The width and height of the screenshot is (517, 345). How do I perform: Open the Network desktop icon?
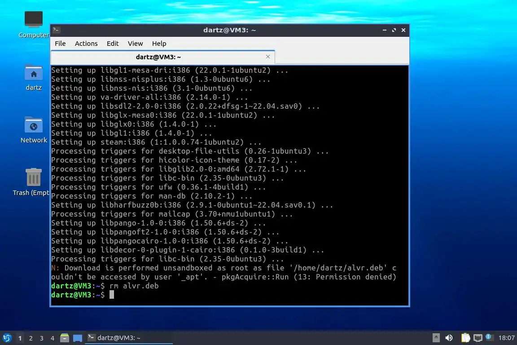click(34, 130)
